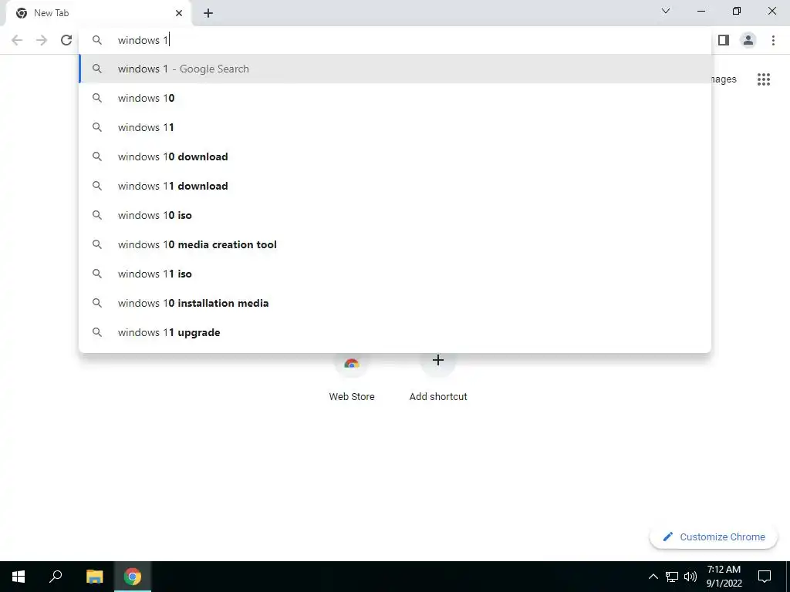Select 'windows 10 download' suggestion

click(x=395, y=156)
